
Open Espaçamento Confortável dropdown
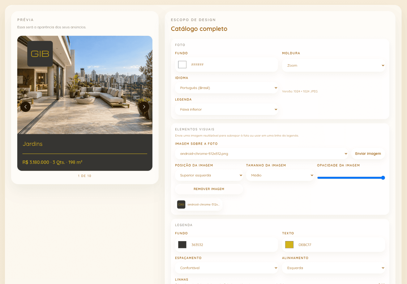click(x=226, y=268)
